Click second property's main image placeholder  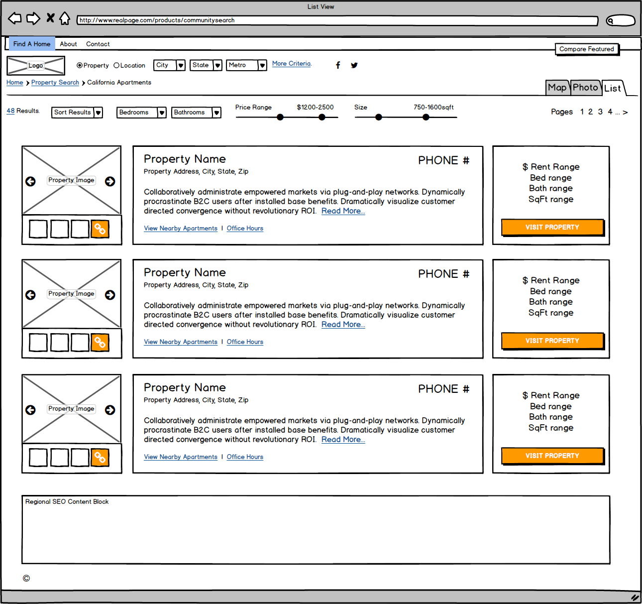point(72,294)
